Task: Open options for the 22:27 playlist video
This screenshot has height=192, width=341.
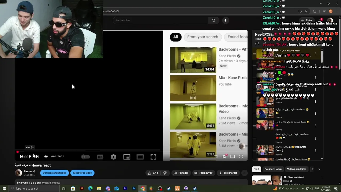Action: 315,102
